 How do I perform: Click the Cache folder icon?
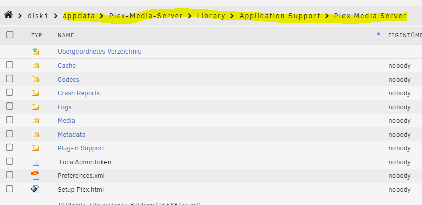tap(35, 65)
